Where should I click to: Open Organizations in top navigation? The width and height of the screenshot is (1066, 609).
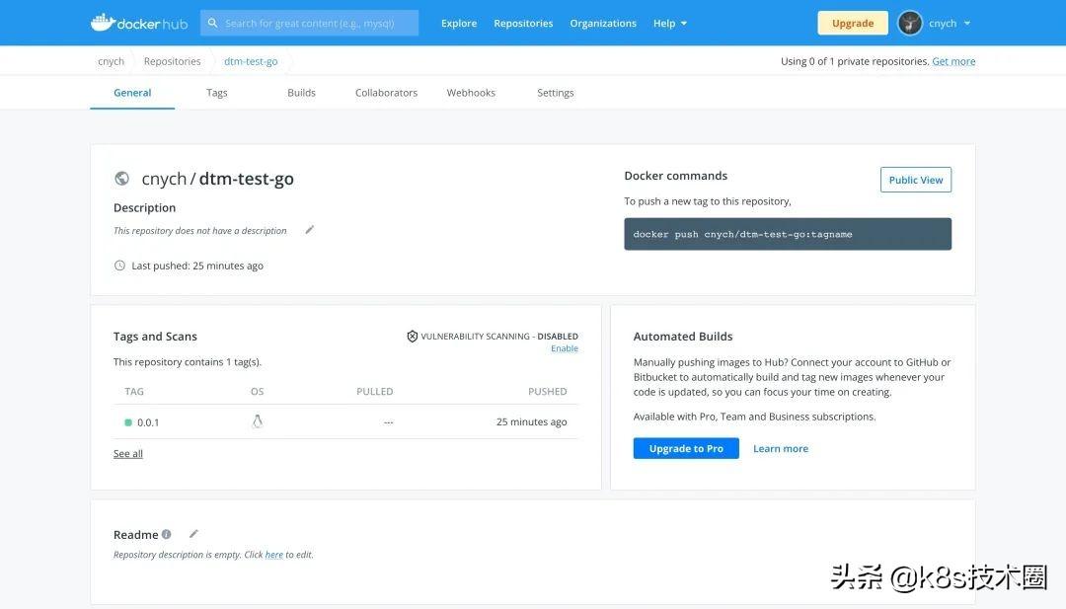[603, 23]
